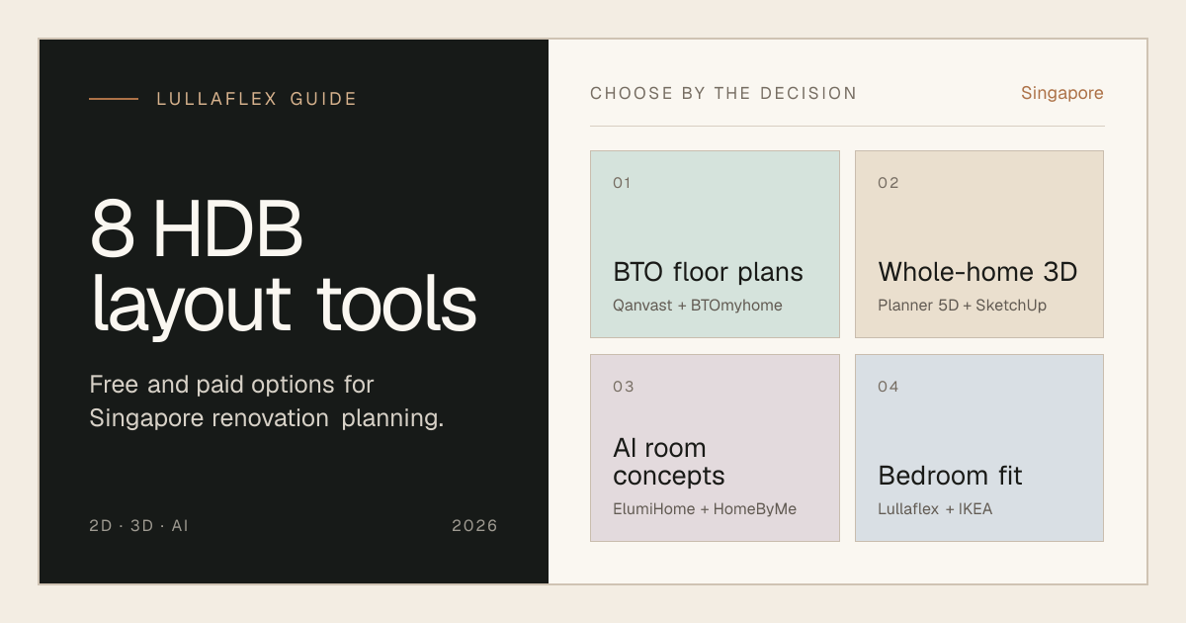The width and height of the screenshot is (1186, 623).
Task: Click card number 03
Action: 624,386
